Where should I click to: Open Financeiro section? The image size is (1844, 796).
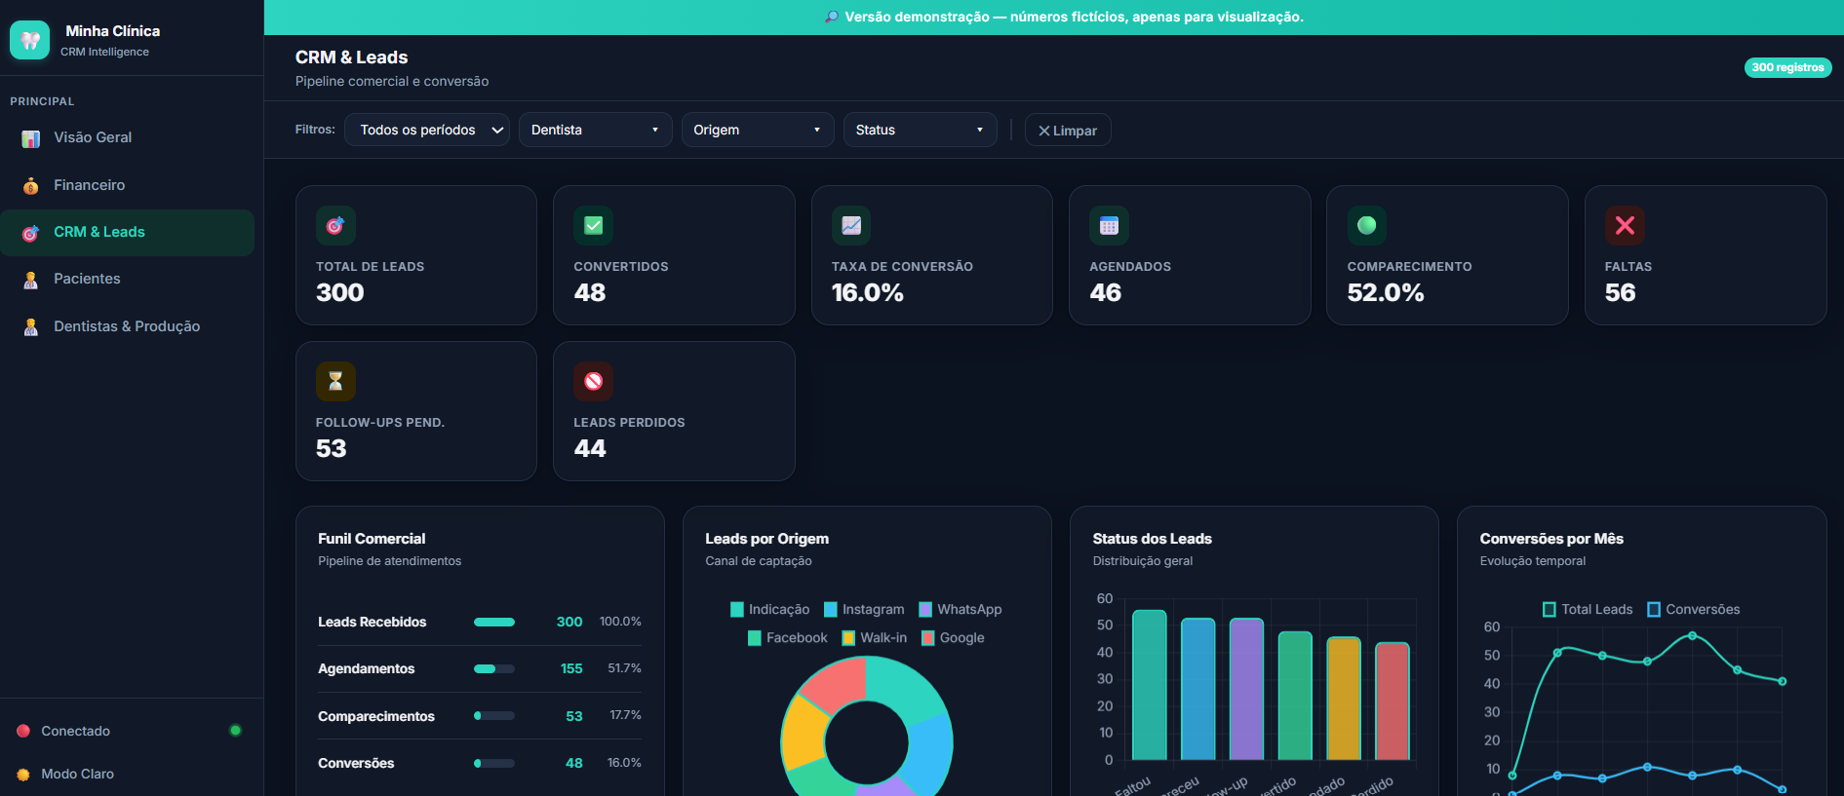pos(127,185)
